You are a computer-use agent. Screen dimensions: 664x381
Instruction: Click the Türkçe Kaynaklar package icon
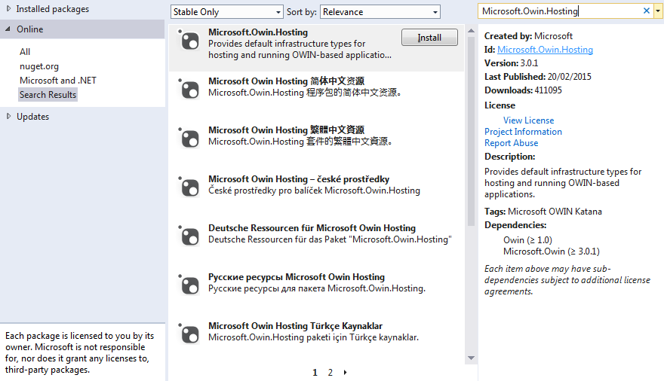click(189, 334)
